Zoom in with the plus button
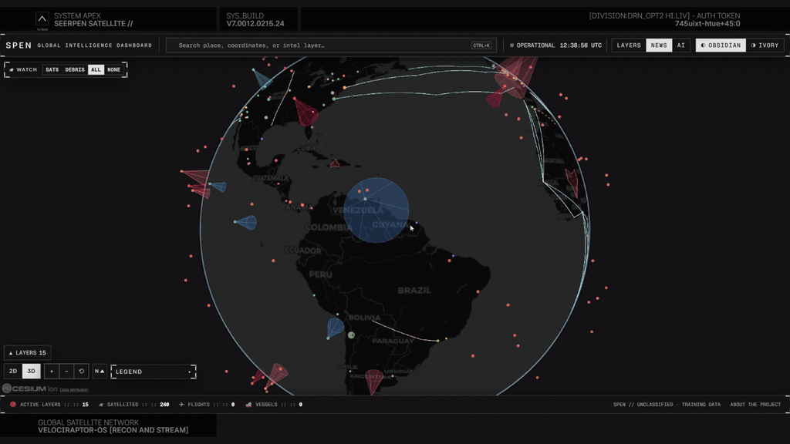Screen dimensions: 790x444 coord(52,371)
